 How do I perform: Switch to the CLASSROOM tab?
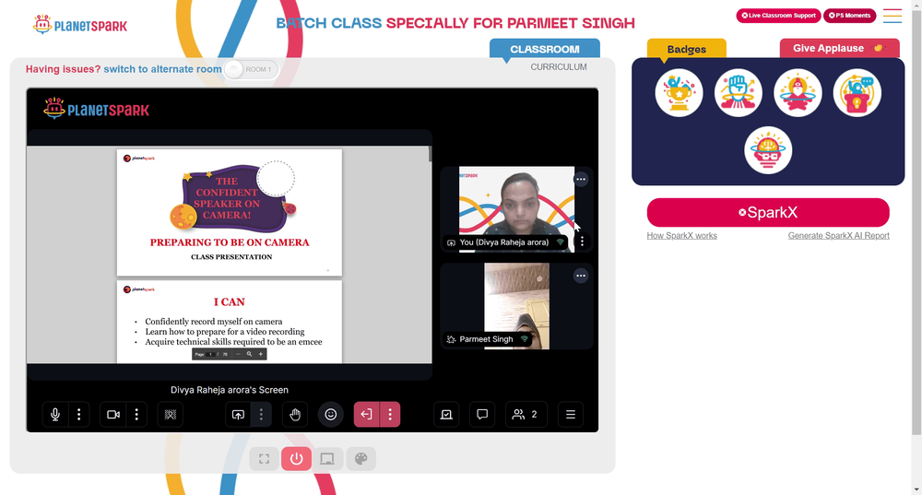[x=545, y=50]
